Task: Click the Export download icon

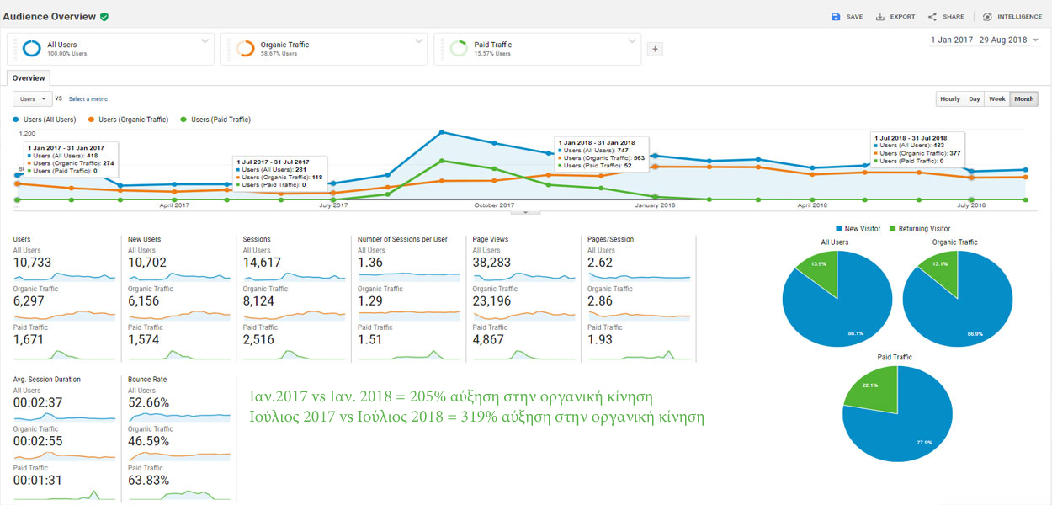Action: (880, 17)
